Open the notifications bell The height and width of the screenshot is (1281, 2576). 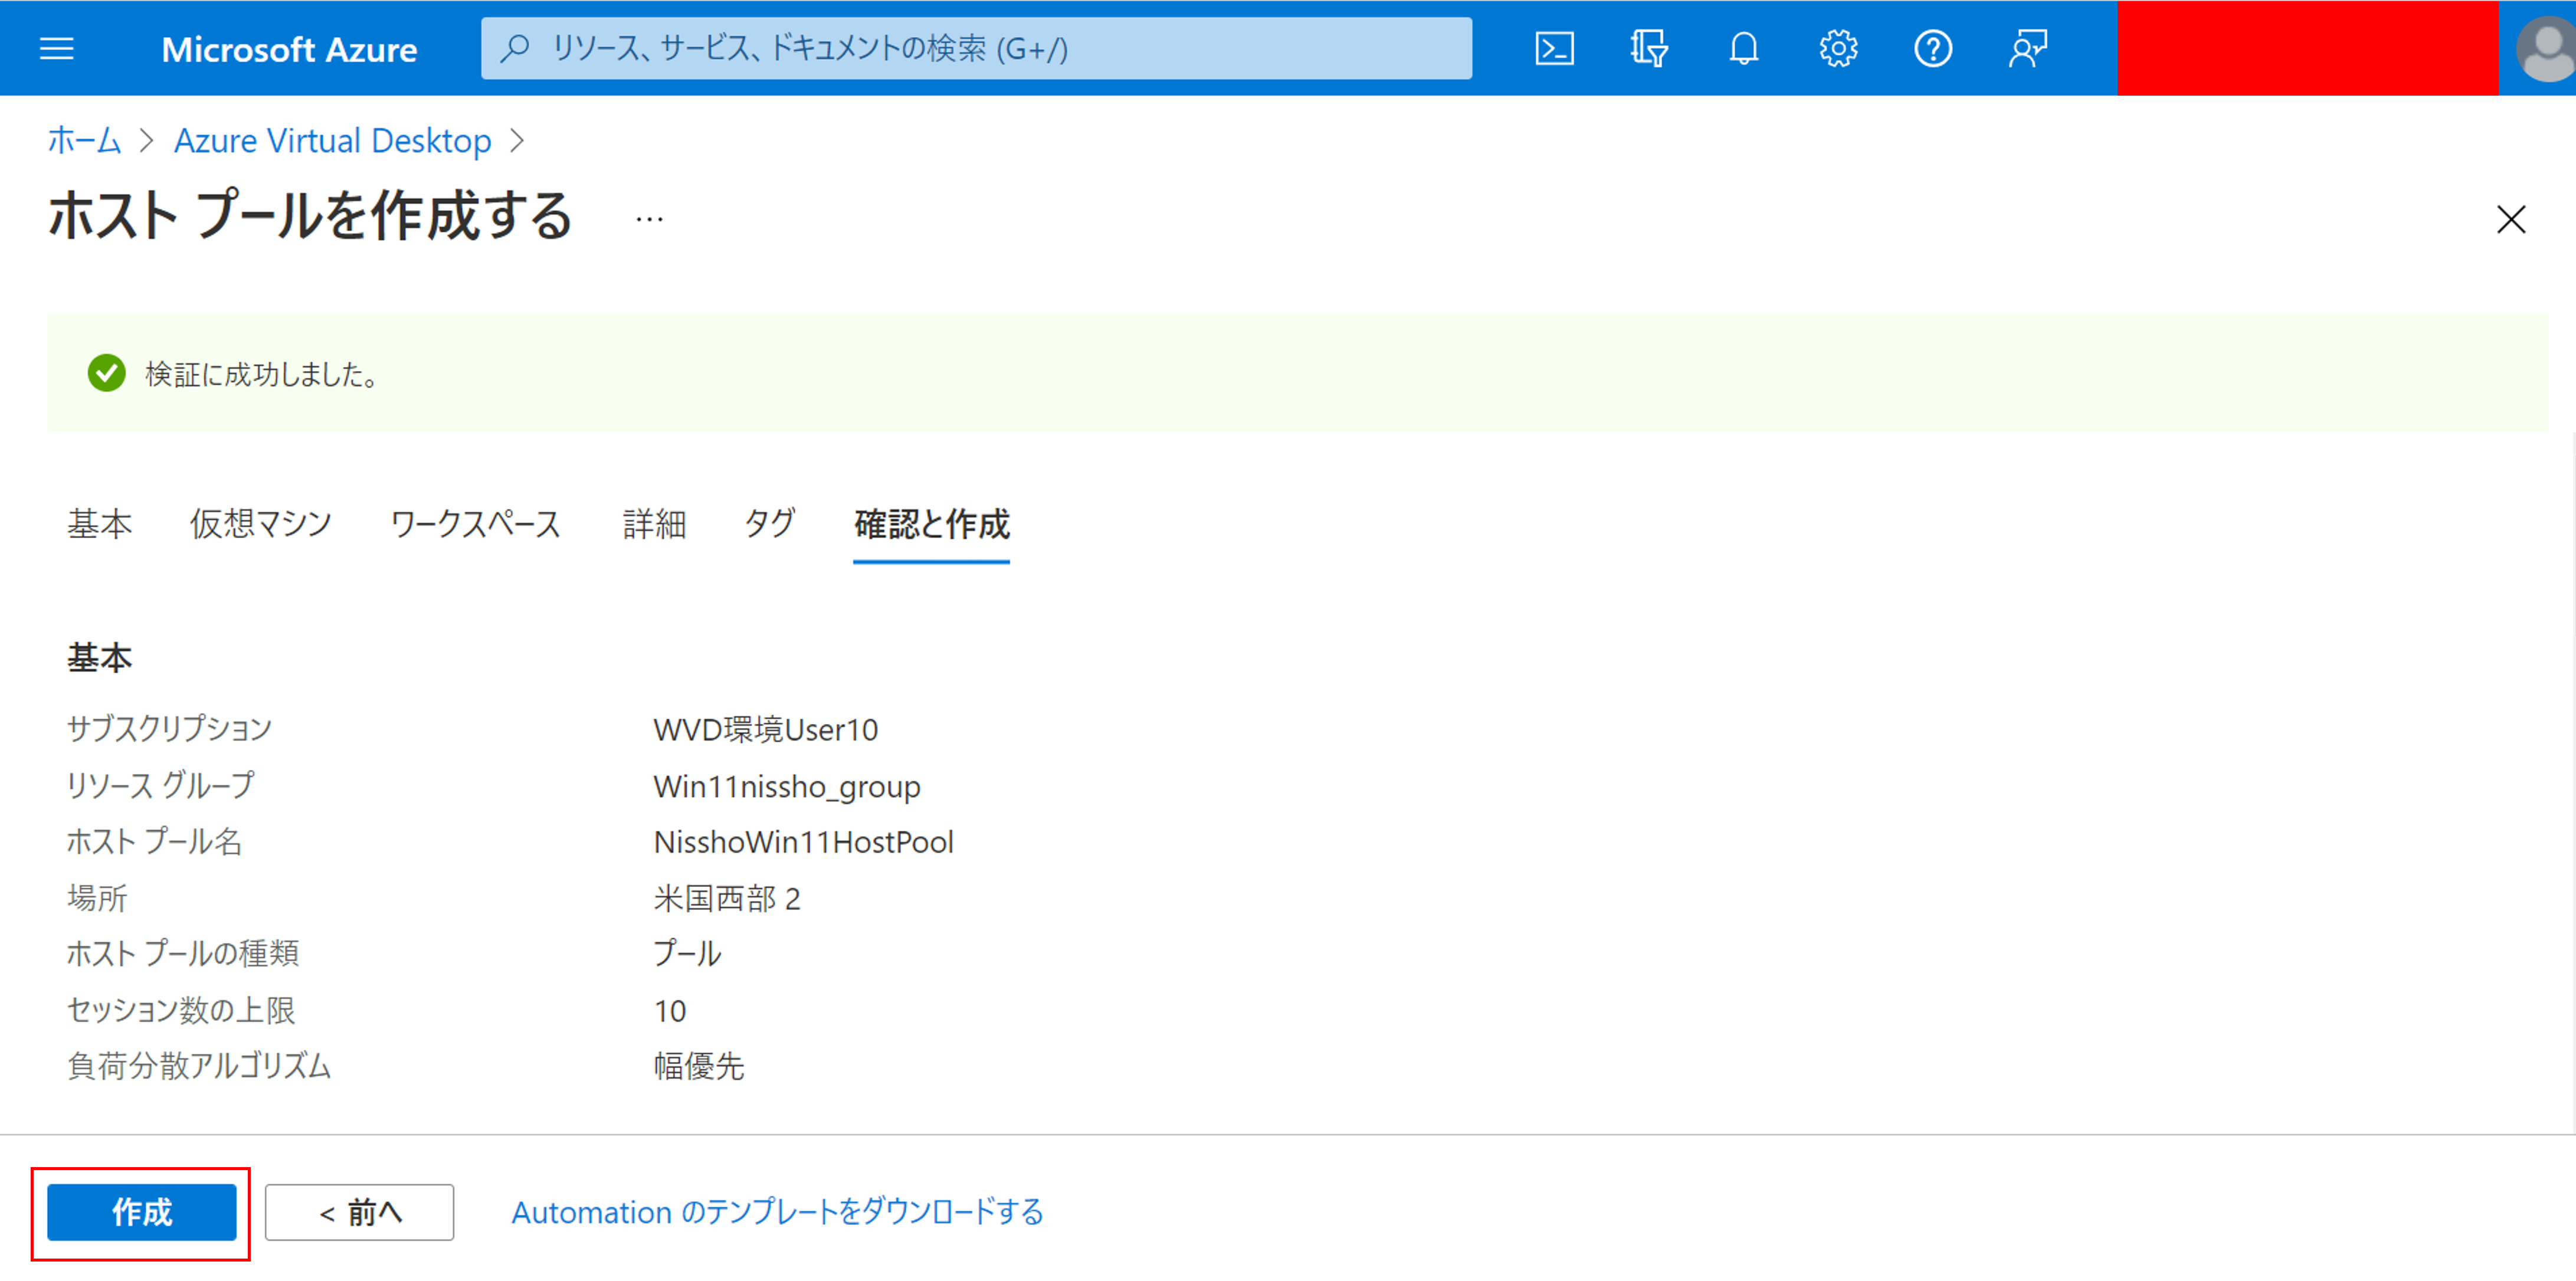coord(1743,48)
